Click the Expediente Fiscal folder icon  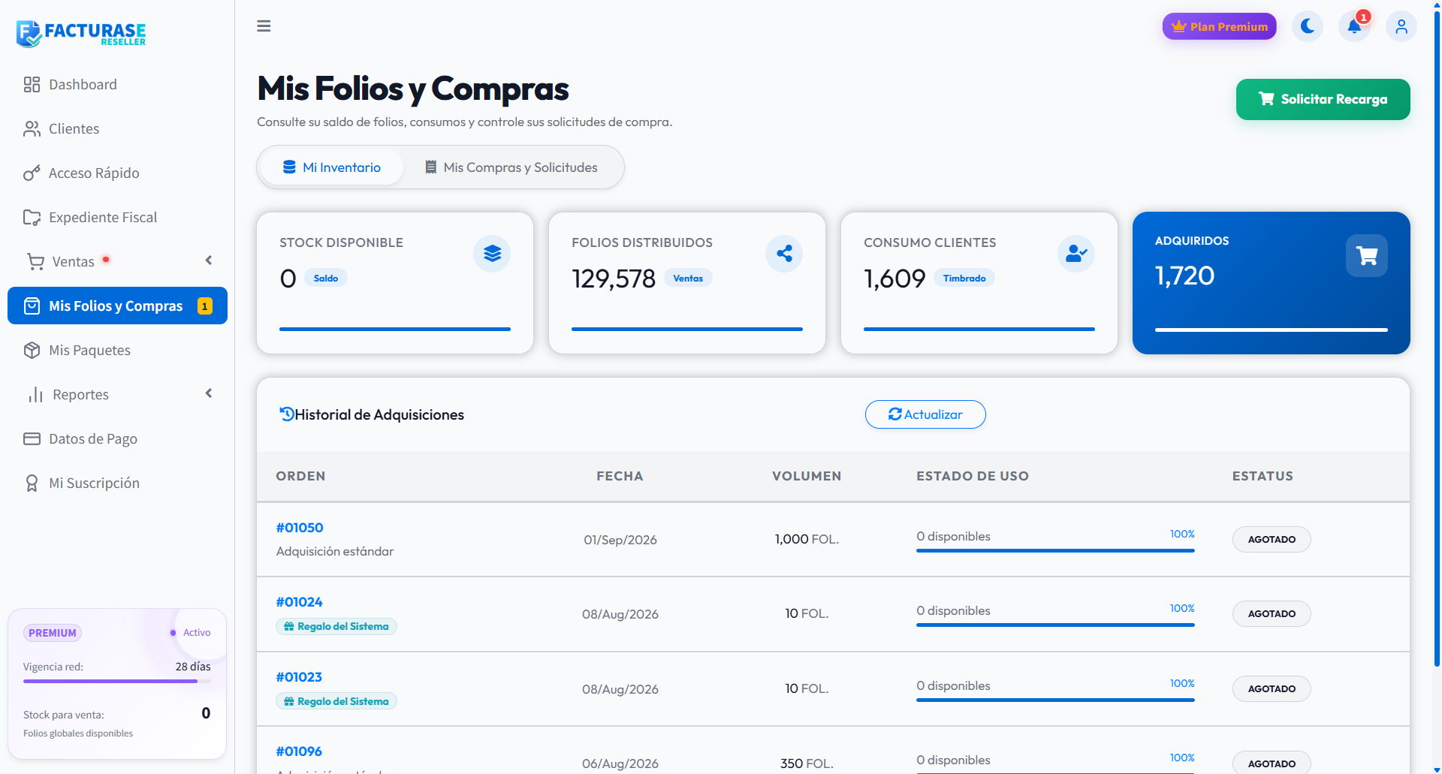tap(32, 217)
